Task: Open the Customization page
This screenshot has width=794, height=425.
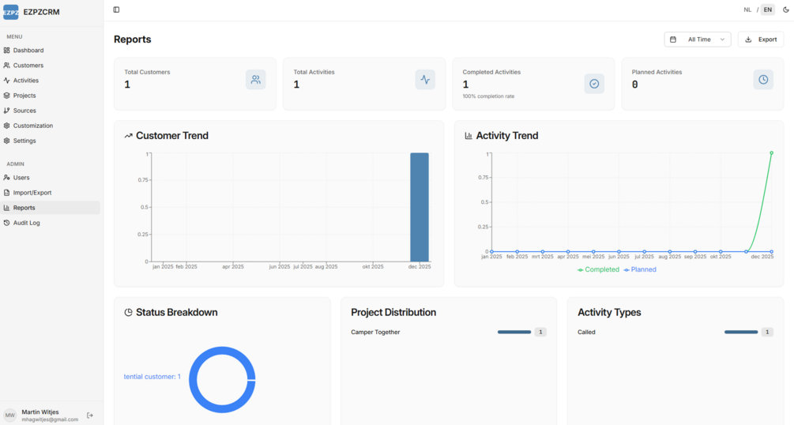Action: coord(51,126)
